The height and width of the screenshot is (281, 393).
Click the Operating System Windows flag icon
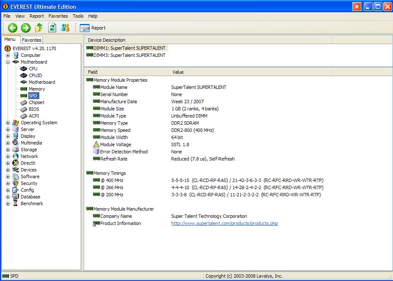point(16,123)
